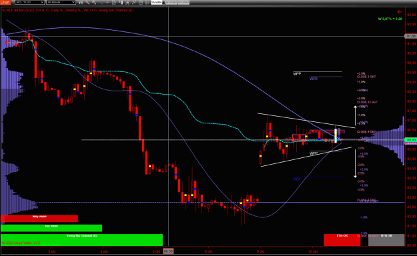Image resolution: width=417 pixels, height=256 pixels.
Task: Click the zoom in magnifier icon
Action: pyautogui.click(x=94, y=3)
